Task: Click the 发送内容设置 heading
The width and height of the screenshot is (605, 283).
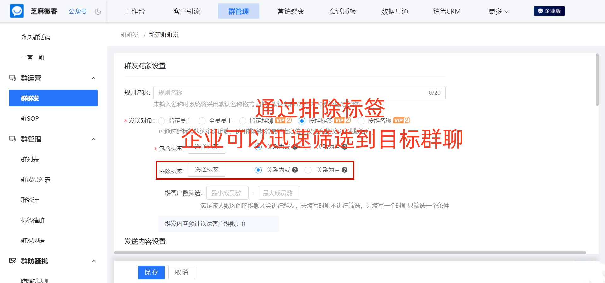Action: tap(145, 242)
